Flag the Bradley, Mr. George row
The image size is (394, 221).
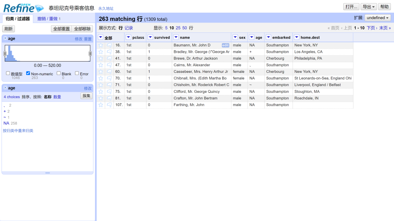click(109, 52)
